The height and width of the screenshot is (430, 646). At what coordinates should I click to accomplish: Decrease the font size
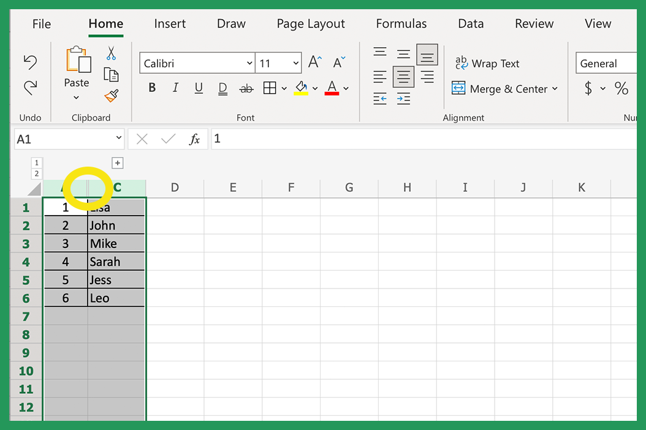click(338, 62)
